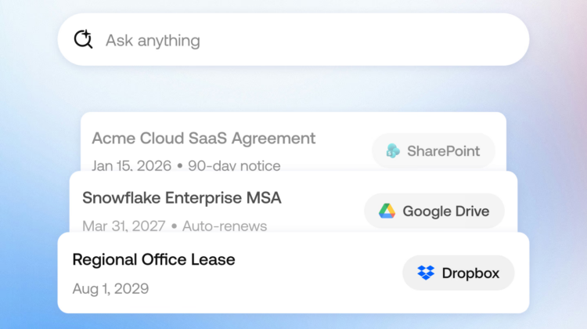Open Acme Cloud SaaS Agreement title
587x329 pixels.
(x=203, y=139)
